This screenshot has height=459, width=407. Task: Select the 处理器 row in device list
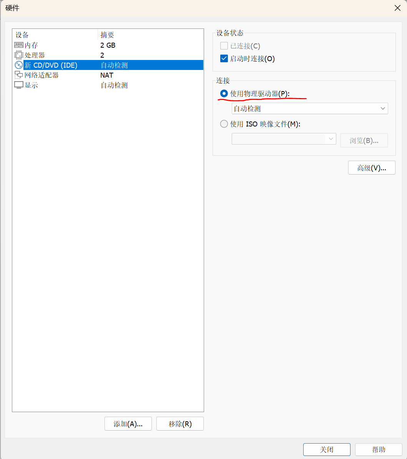click(108, 55)
